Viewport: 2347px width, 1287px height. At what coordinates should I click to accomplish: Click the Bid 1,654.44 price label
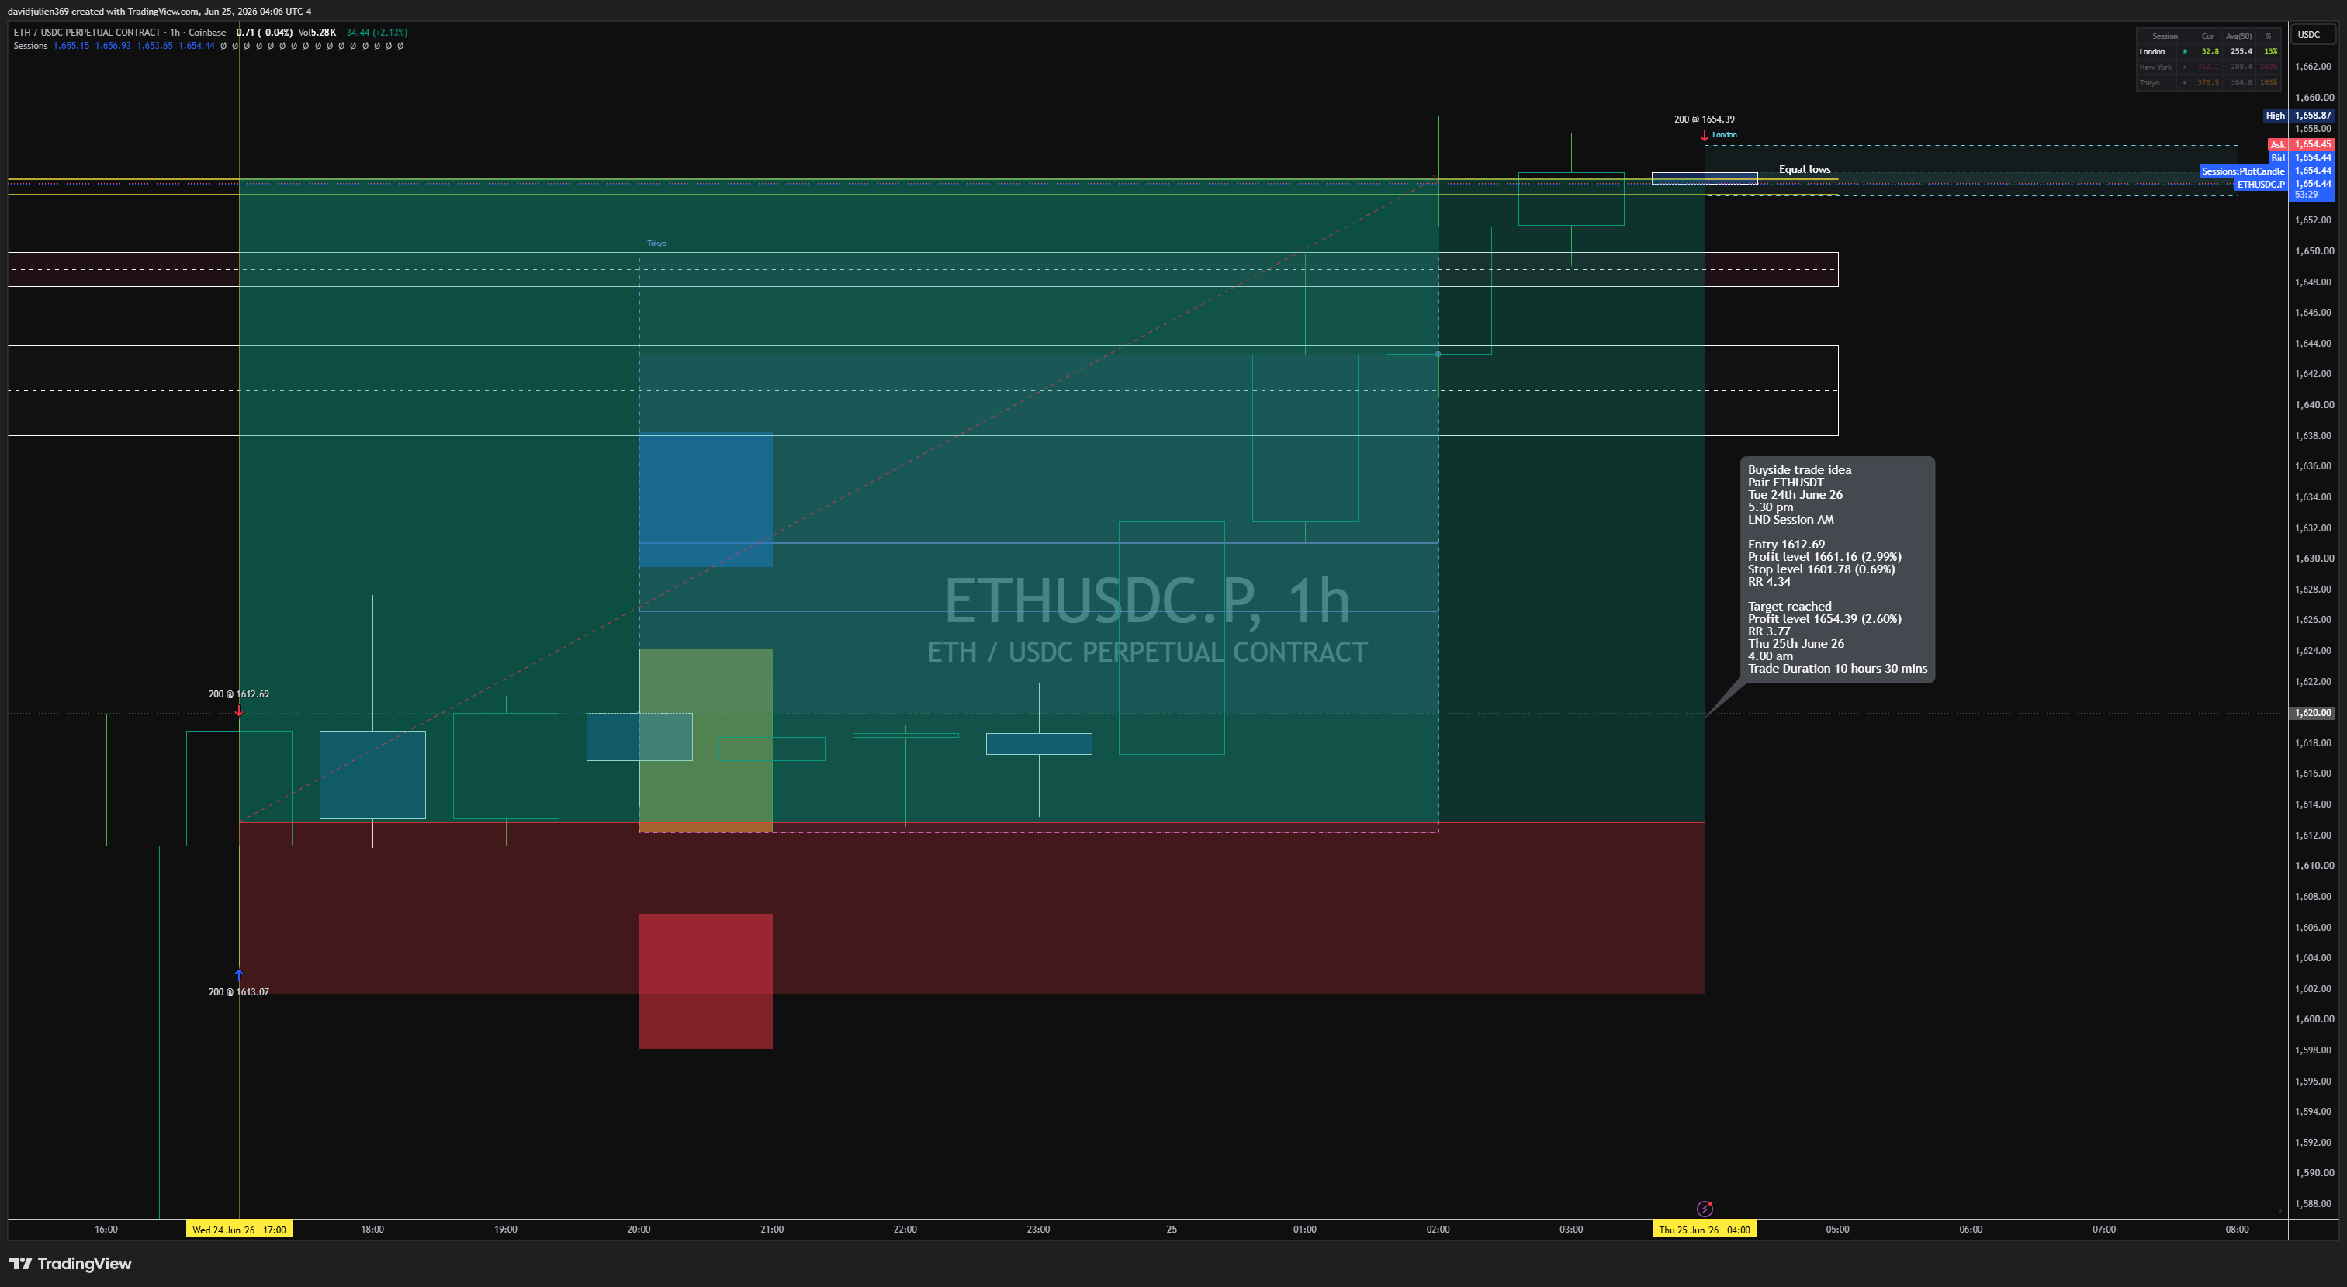[x=2300, y=157]
